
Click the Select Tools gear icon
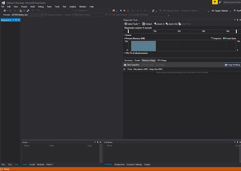tap(125, 24)
